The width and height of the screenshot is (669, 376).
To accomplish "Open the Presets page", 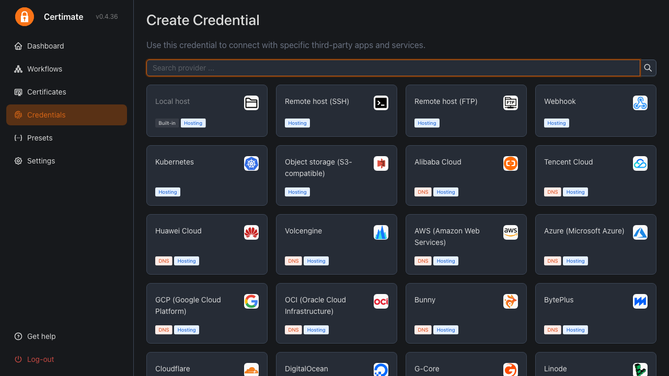I will click(66, 138).
